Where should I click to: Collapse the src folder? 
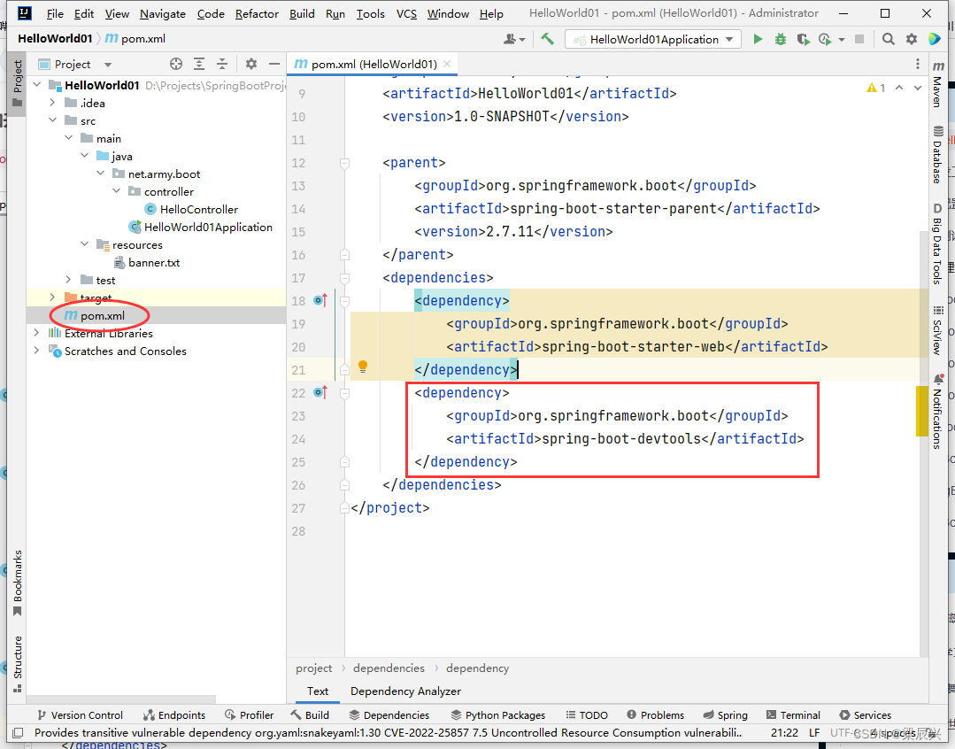[x=53, y=120]
